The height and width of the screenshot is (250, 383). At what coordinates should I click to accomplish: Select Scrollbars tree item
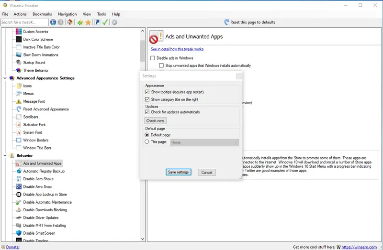tap(31, 117)
